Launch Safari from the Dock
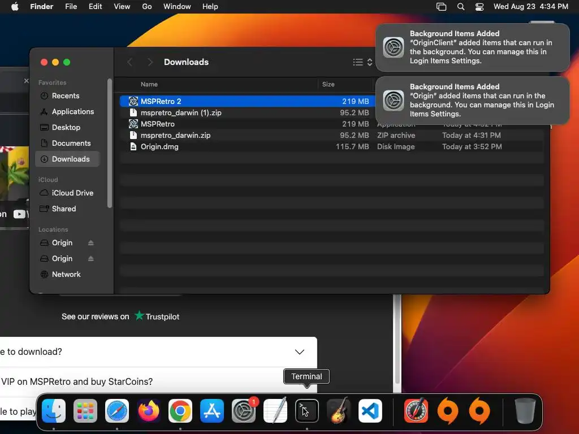This screenshot has width=579, height=434. tap(117, 411)
